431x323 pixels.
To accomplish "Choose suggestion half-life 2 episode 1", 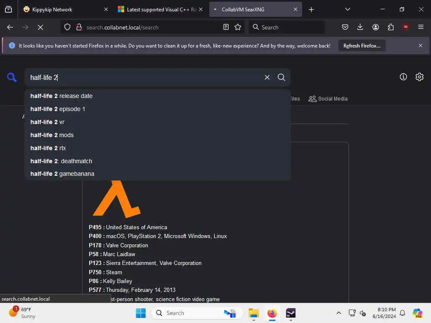I will (157, 109).
